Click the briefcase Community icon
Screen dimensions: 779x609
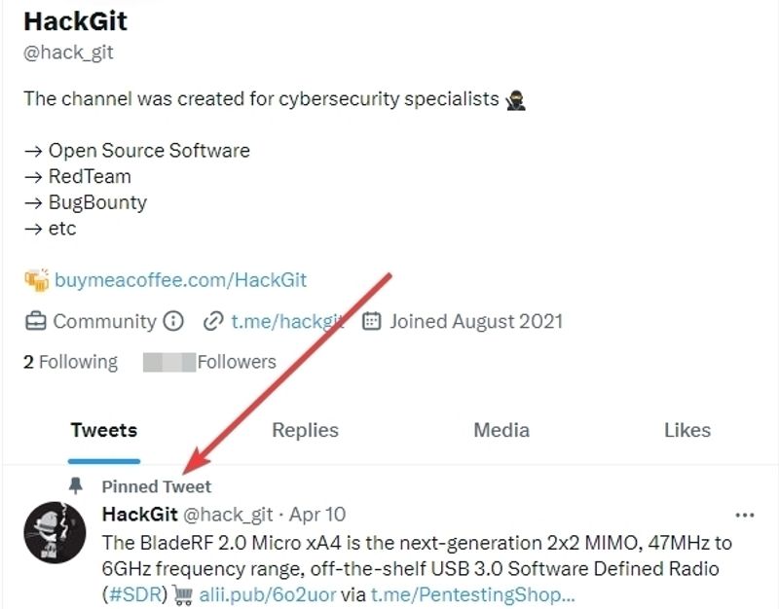tap(36, 321)
